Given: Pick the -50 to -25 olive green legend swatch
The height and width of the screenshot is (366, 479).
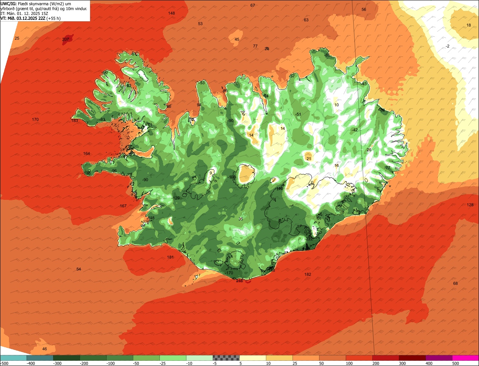Looking at the screenshot, I should [146, 358].
